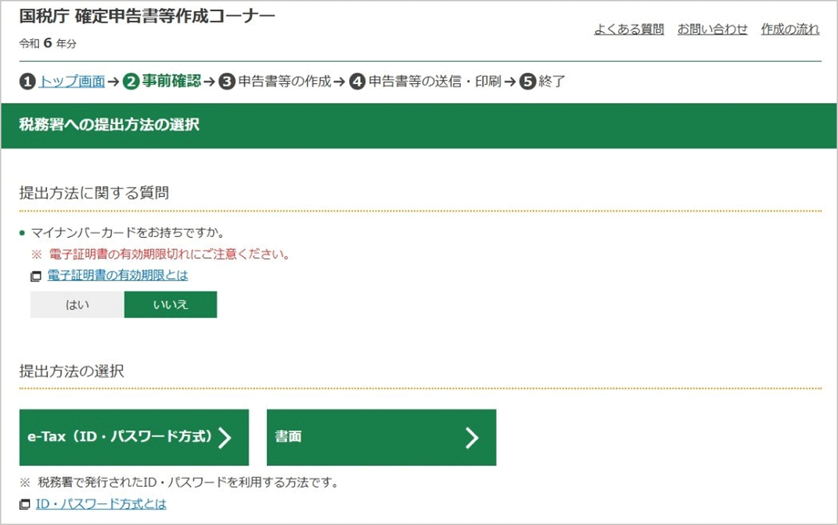Click the ❶ step circle before トップ画面
The height and width of the screenshot is (525, 838).
point(26,82)
